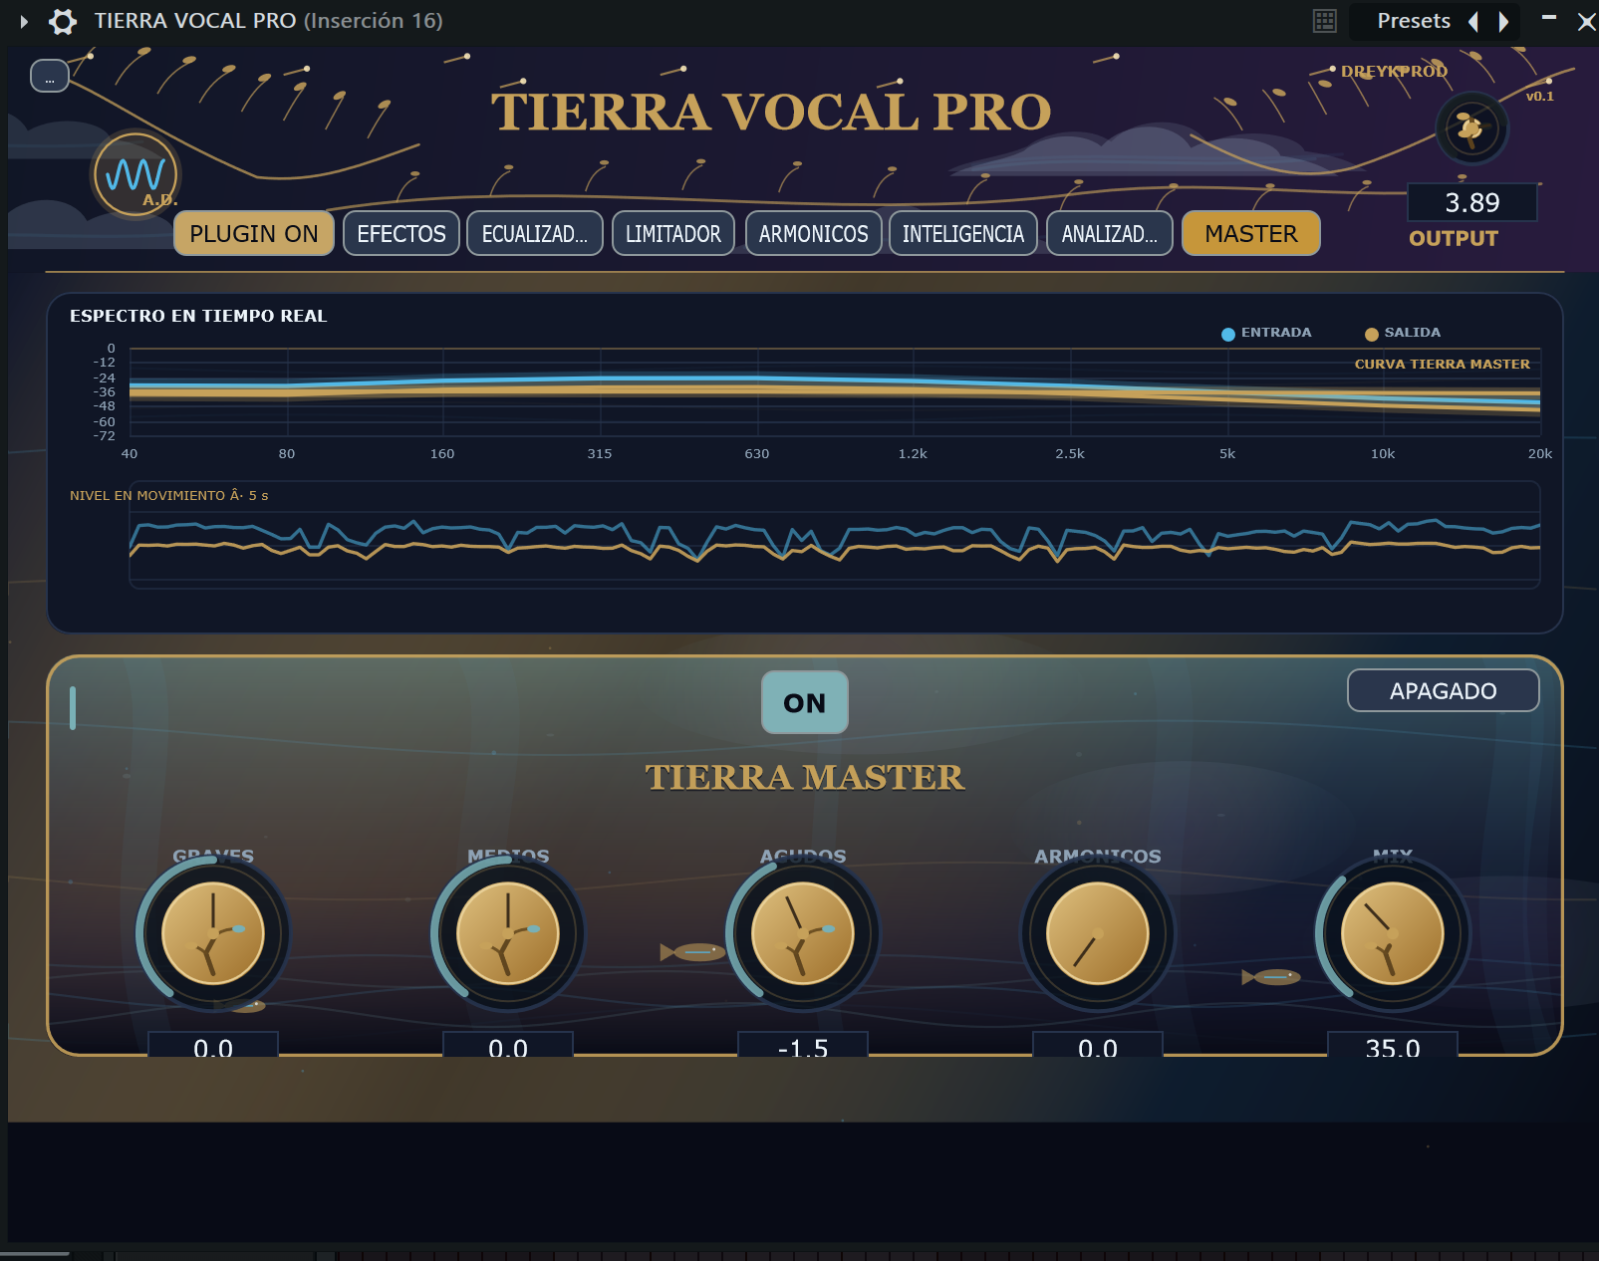Open the INTELIGENCIA section
This screenshot has width=1599, height=1261.
pos(963,234)
